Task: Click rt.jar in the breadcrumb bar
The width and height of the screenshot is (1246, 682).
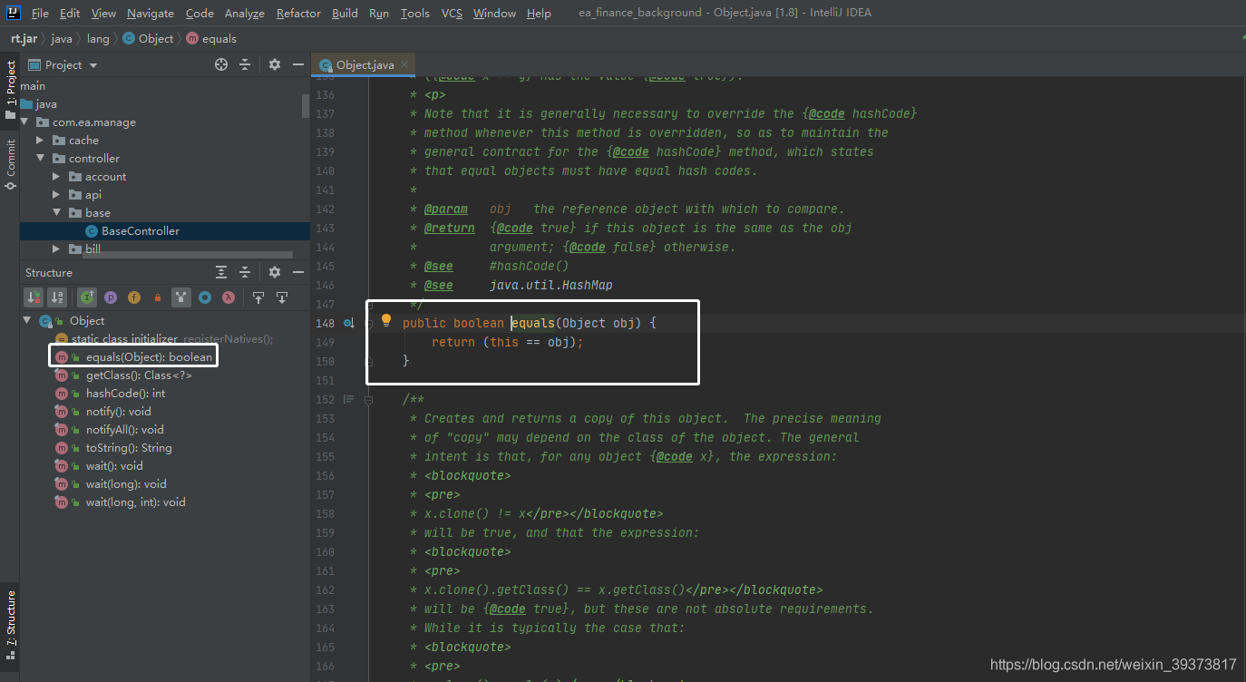Action: point(24,38)
